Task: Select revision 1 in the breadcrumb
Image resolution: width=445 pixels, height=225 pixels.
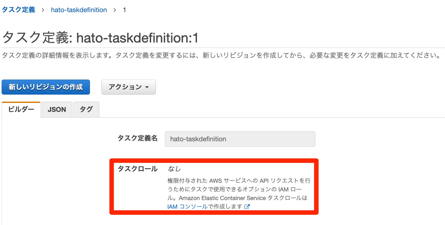Action: [x=124, y=10]
